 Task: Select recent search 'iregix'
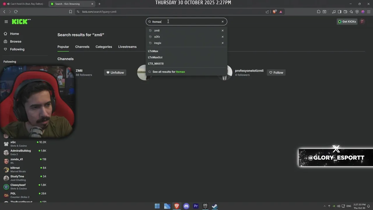pyautogui.click(x=158, y=43)
